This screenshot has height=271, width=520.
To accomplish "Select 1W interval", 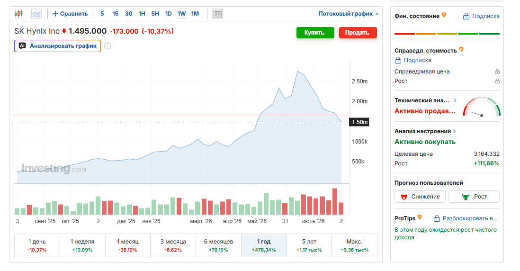I will (x=181, y=14).
